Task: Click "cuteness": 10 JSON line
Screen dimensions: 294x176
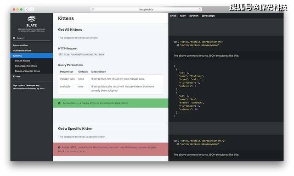Action: pyautogui.click(x=188, y=109)
